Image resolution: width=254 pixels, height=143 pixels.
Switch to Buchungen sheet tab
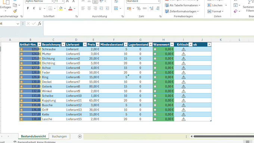pos(59,136)
